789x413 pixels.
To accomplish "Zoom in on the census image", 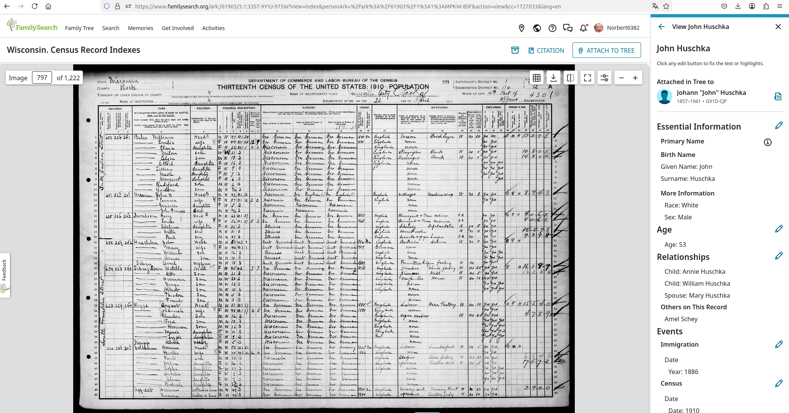I will point(635,78).
